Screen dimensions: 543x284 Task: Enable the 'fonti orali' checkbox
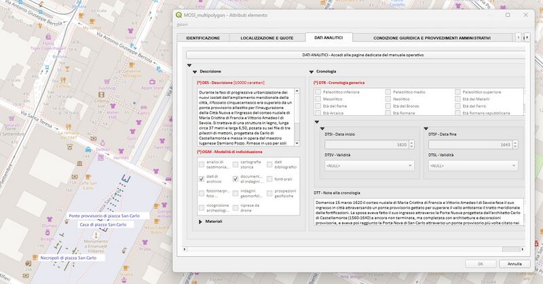[269, 179]
